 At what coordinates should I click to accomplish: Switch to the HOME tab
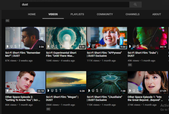pyautogui.click(x=32, y=14)
